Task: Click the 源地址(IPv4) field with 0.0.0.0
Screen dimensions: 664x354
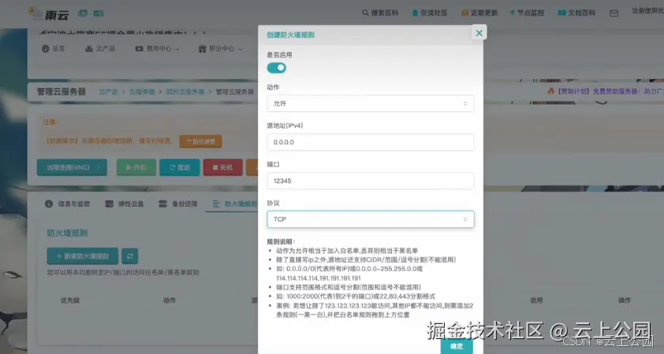Action: tap(370, 142)
